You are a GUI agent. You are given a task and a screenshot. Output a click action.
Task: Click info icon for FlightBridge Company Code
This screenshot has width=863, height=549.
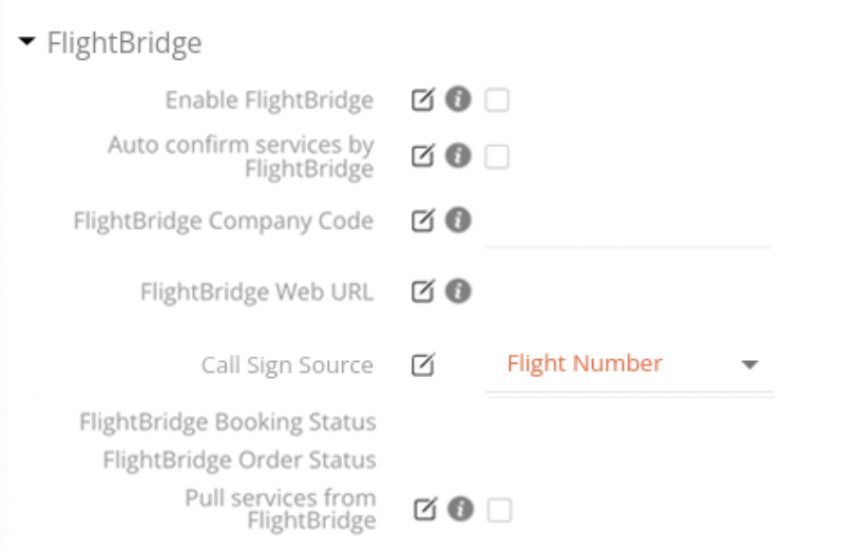click(x=458, y=220)
